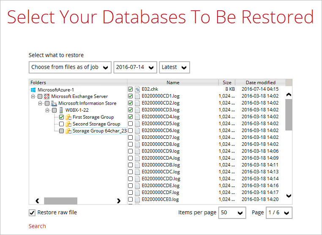Collapse the Microsoft Exchange Server tree node
Viewport: 322px width, 235px height.
pyautogui.click(x=33, y=97)
